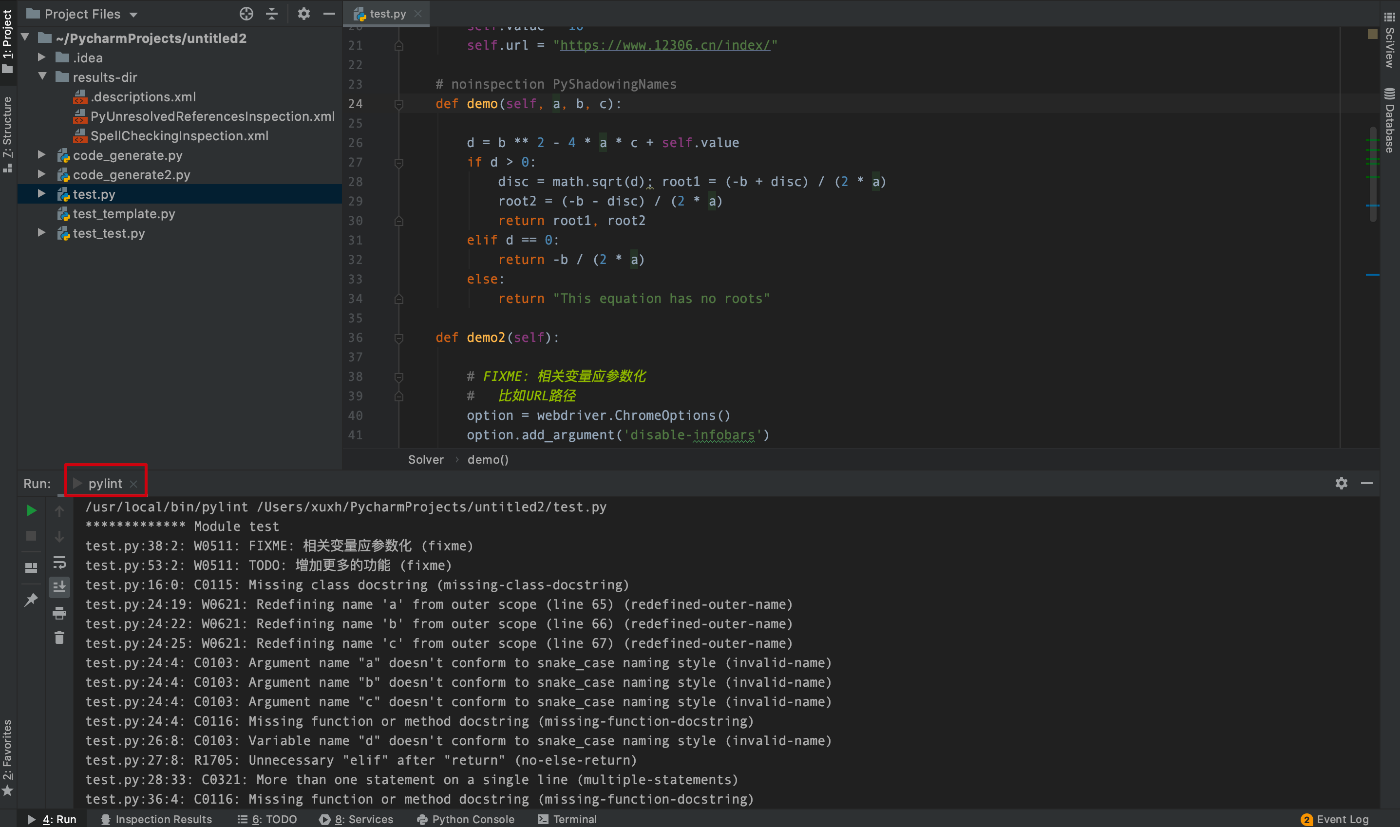This screenshot has height=827, width=1400.
Task: Click the up stack trace arrow
Action: point(59,511)
